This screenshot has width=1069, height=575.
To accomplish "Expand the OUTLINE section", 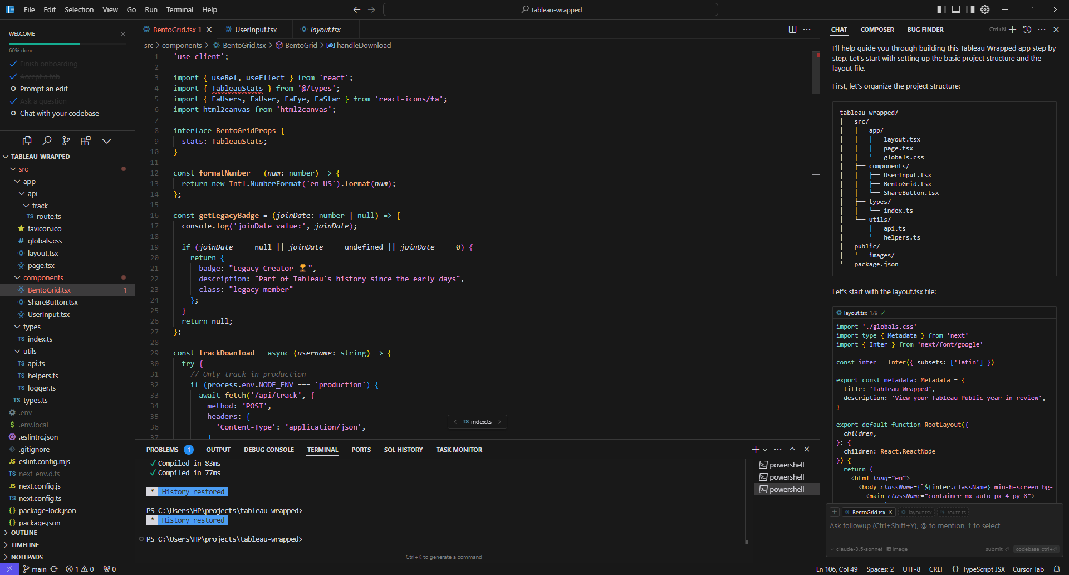I will pyautogui.click(x=24, y=533).
